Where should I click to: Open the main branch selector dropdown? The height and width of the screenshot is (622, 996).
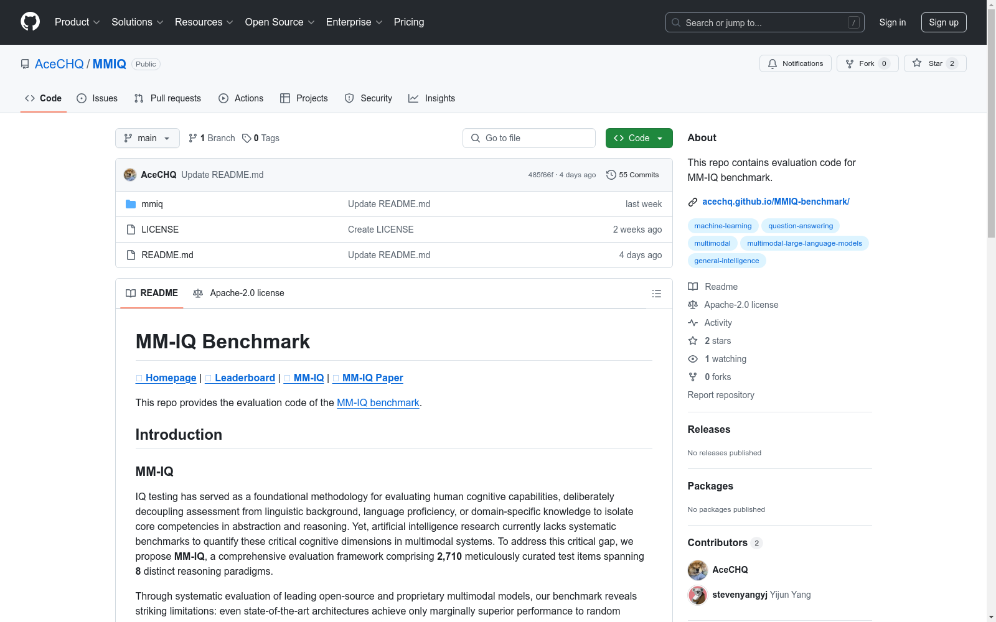point(148,138)
